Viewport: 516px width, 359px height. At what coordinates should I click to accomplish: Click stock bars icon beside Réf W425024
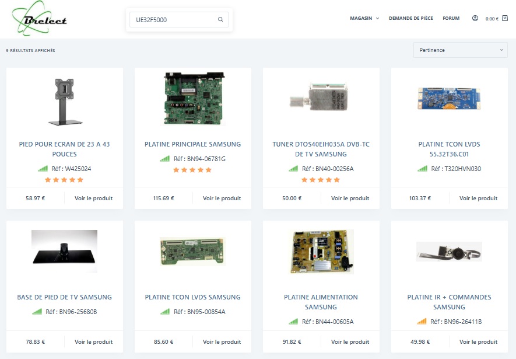click(x=43, y=169)
